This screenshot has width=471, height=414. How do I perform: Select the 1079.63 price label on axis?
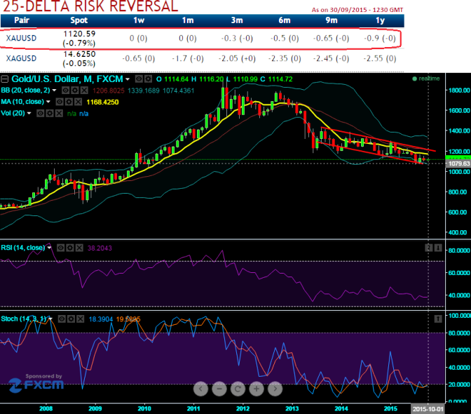tap(459, 163)
